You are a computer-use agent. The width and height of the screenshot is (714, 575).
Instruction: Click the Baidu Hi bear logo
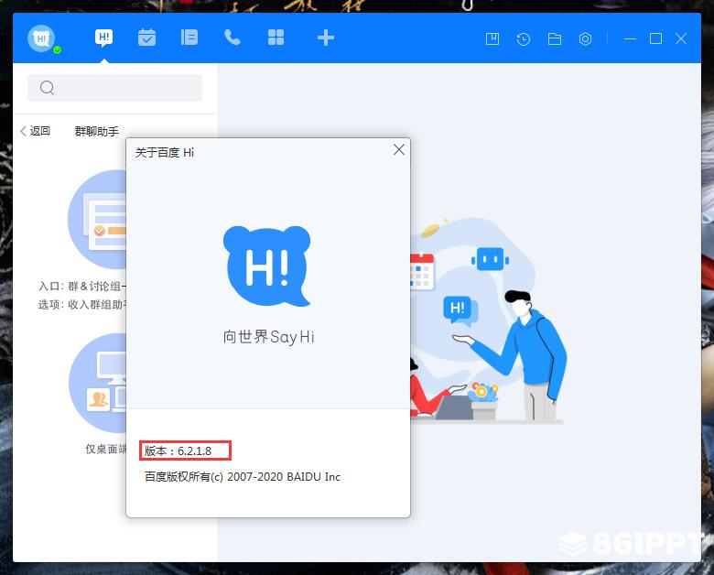(x=267, y=266)
